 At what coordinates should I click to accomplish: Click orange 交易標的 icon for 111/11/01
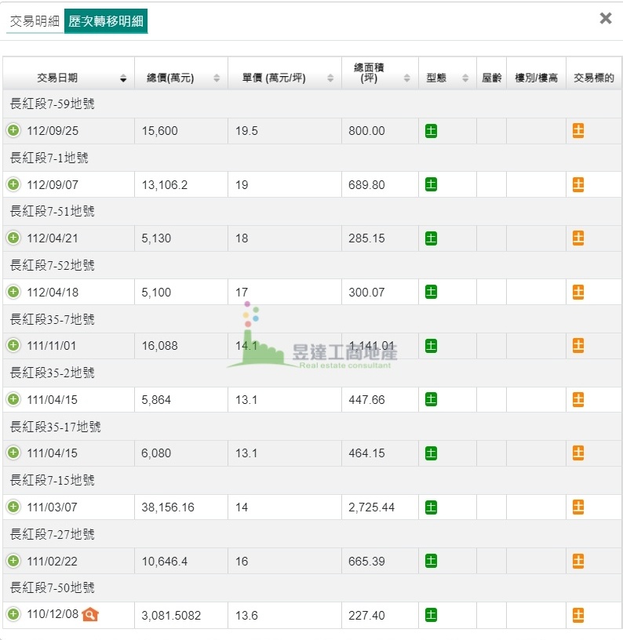578,346
